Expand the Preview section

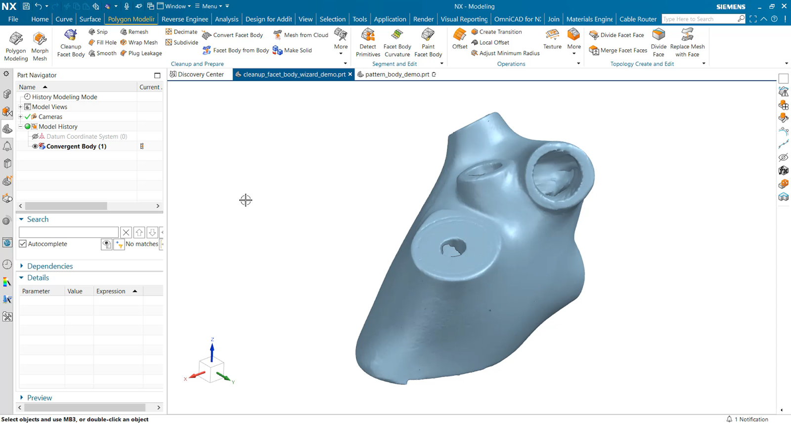21,398
